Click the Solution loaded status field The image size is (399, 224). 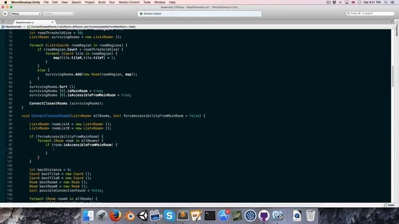click(x=199, y=14)
